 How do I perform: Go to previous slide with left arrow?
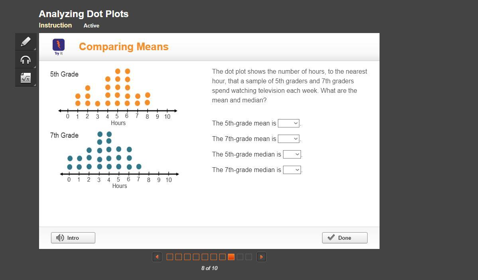(x=157, y=257)
